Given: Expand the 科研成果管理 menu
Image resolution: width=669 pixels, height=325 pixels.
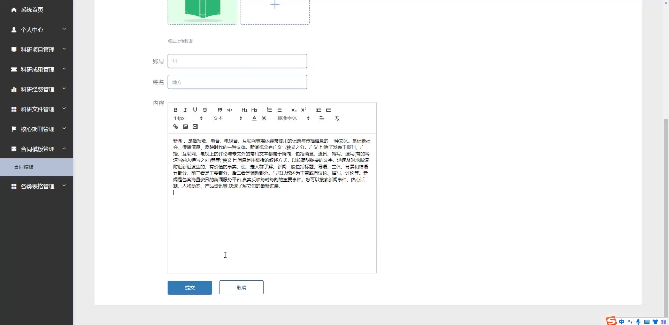Looking at the screenshot, I should [x=37, y=69].
